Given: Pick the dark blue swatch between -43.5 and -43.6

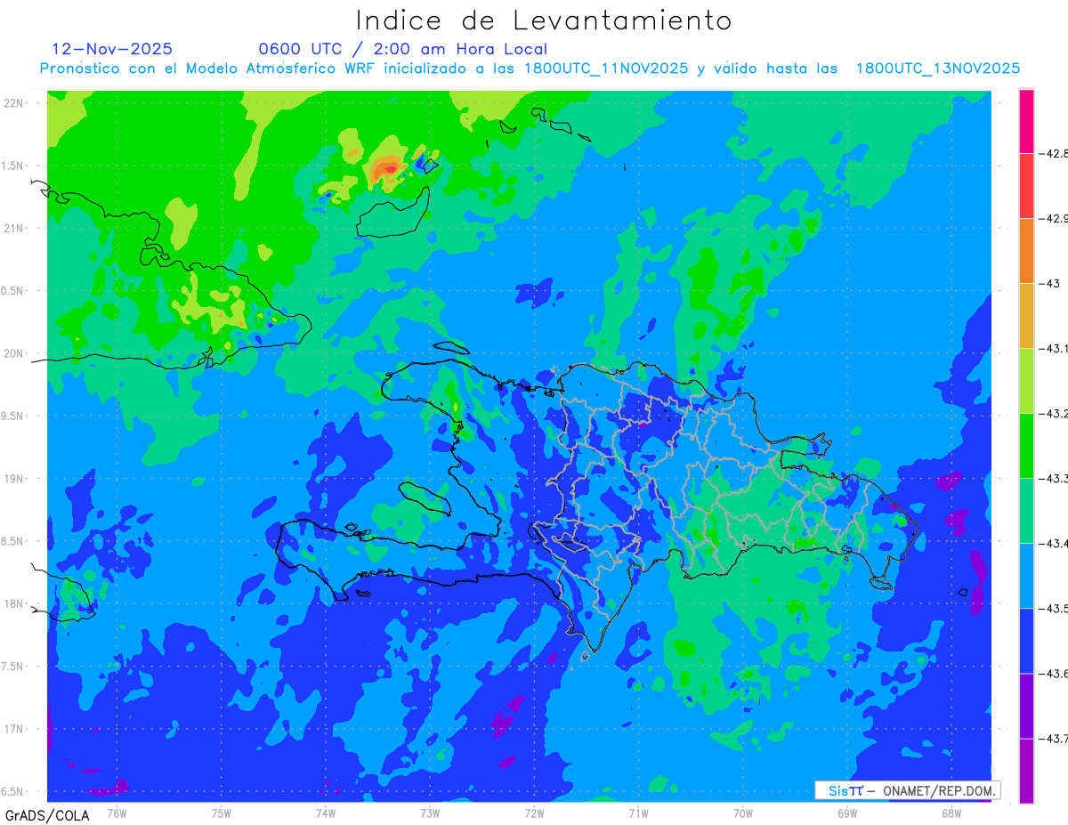Looking at the screenshot, I should coord(1026,640).
